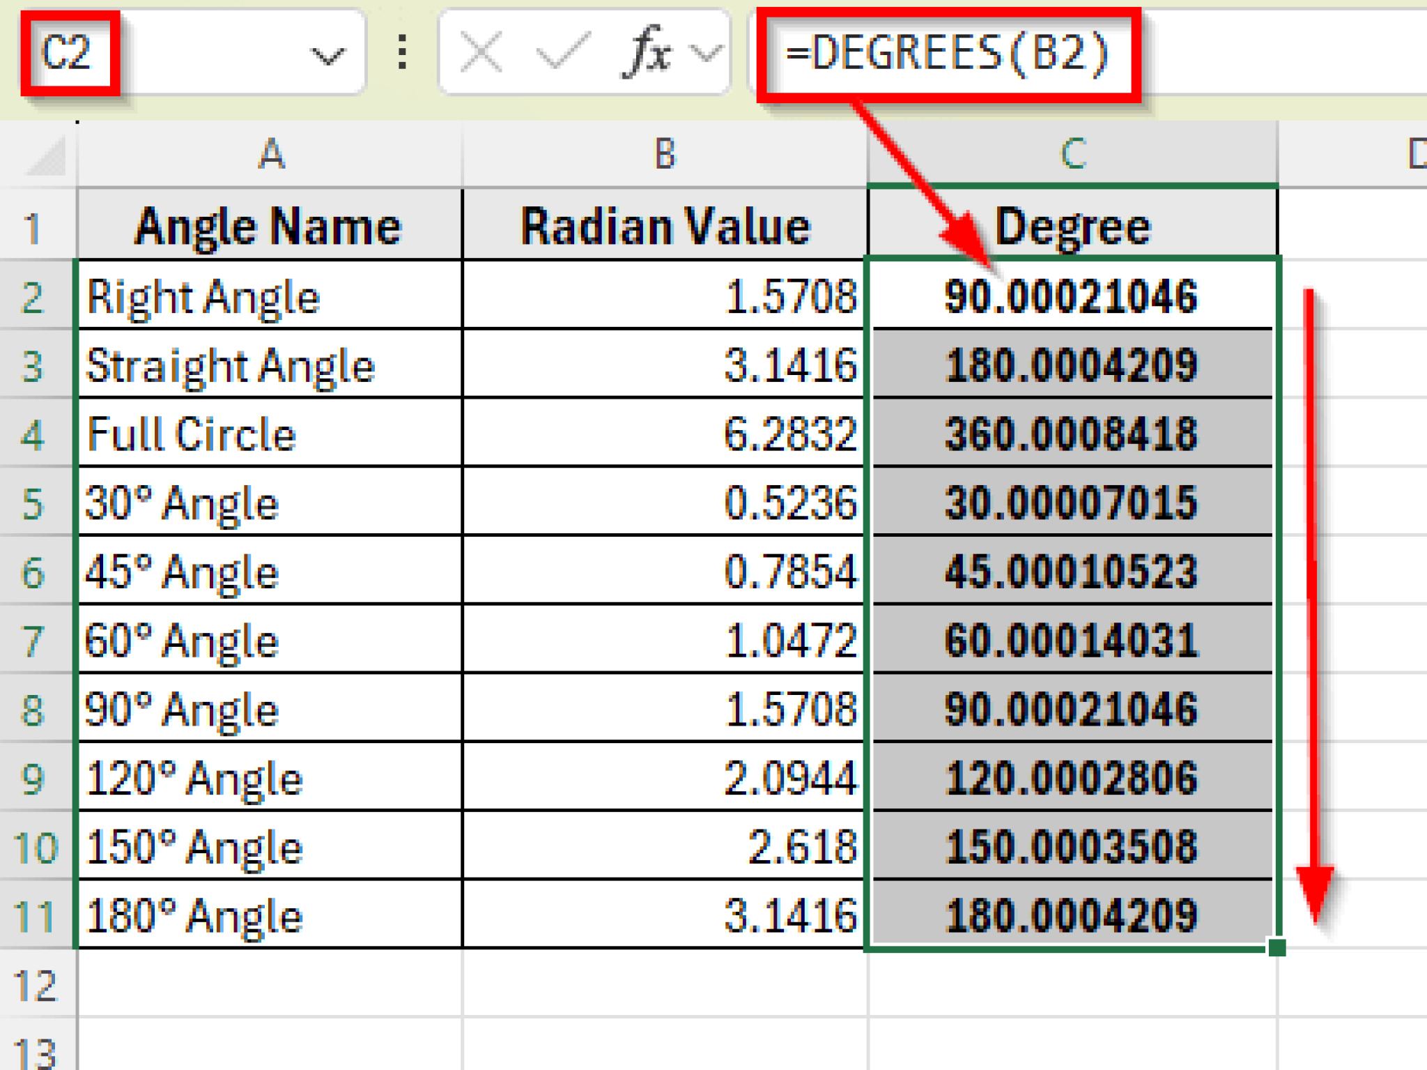
Task: Click column header C
Action: point(1073,155)
